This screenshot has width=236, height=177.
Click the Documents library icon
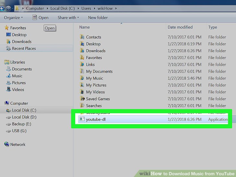pyautogui.click(x=8, y=69)
